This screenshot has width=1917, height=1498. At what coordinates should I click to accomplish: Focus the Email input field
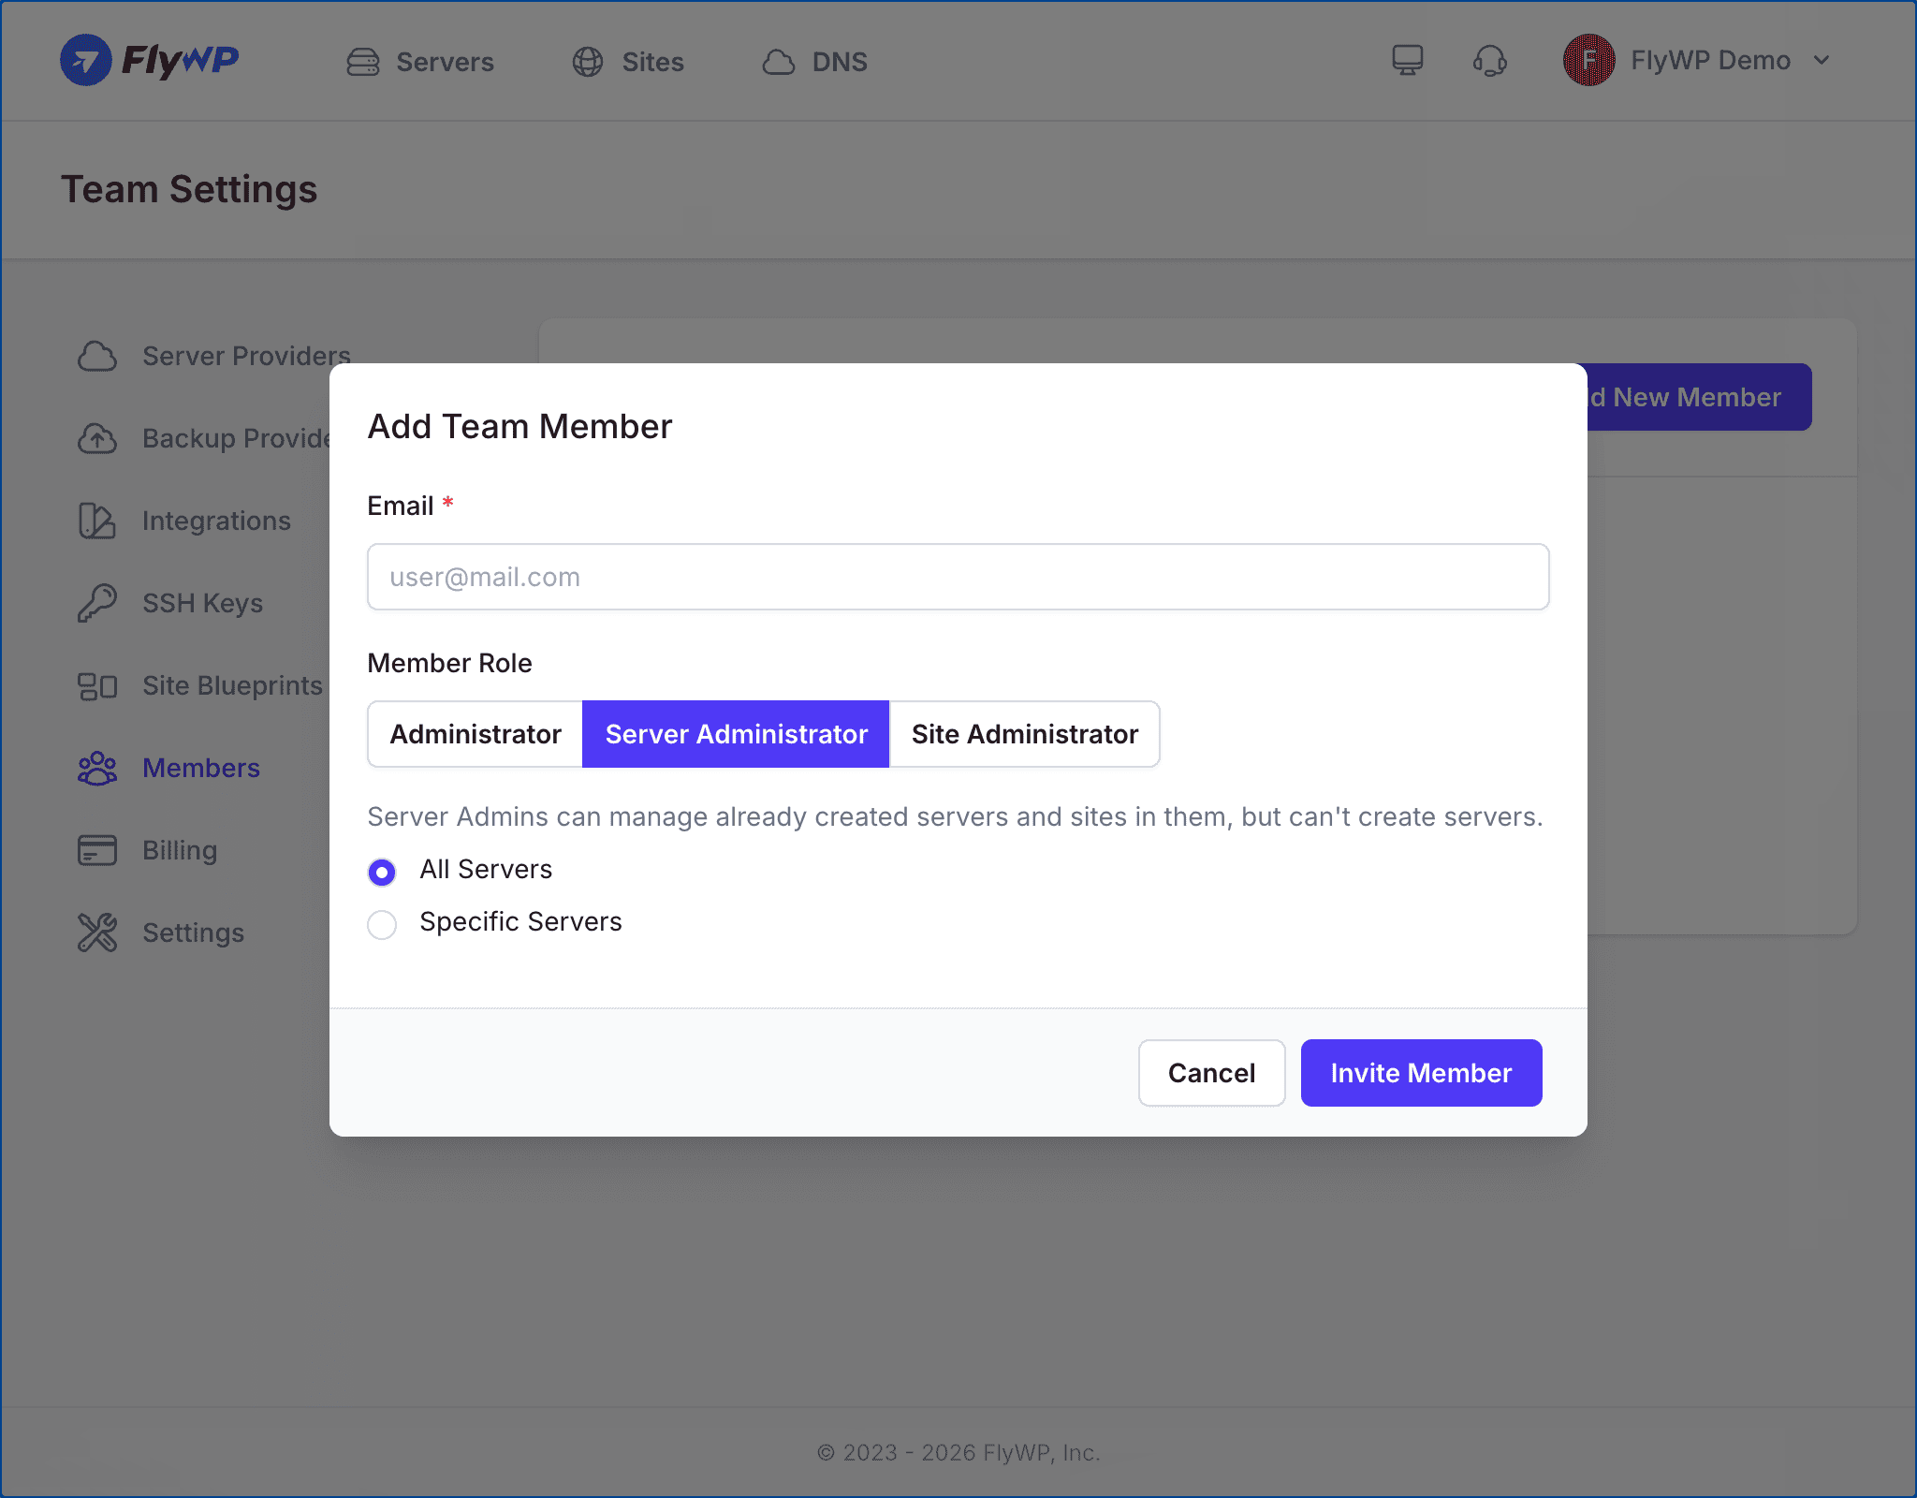tap(958, 577)
